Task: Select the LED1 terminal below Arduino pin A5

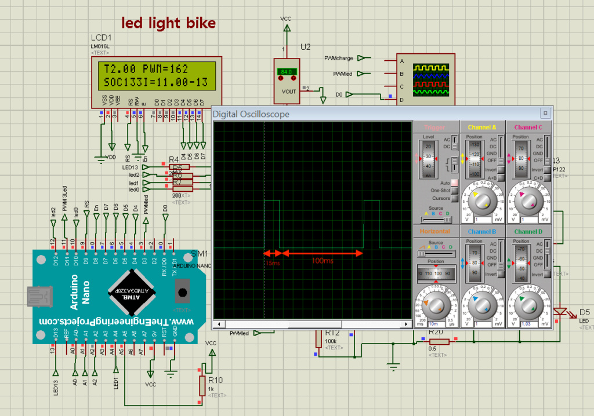Action: (x=116, y=370)
